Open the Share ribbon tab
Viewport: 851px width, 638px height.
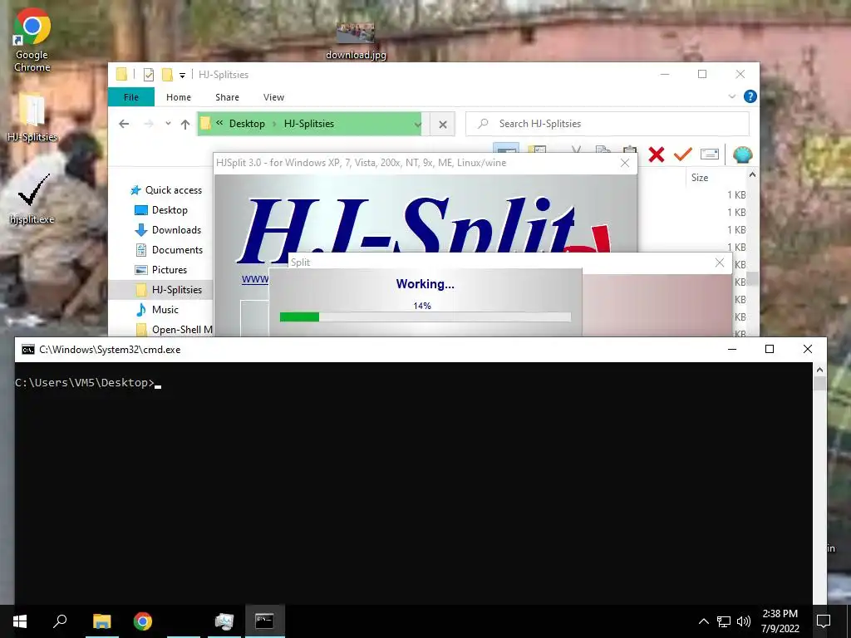[227, 97]
